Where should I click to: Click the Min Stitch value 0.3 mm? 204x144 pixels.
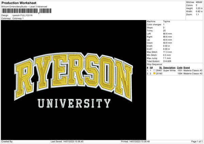coord(167,55)
